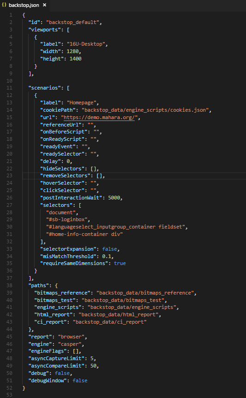This screenshot has height=398, width=246.
Task: Click the "readyEvent" key
Action: [58, 146]
